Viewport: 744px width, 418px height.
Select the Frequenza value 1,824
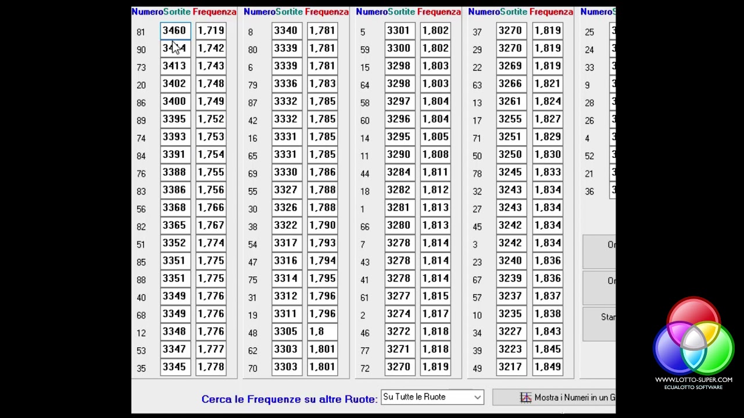point(548,102)
